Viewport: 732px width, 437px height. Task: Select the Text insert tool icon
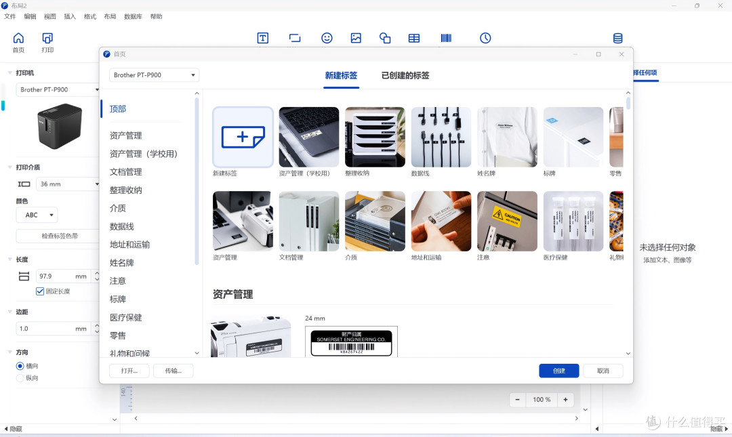click(263, 38)
